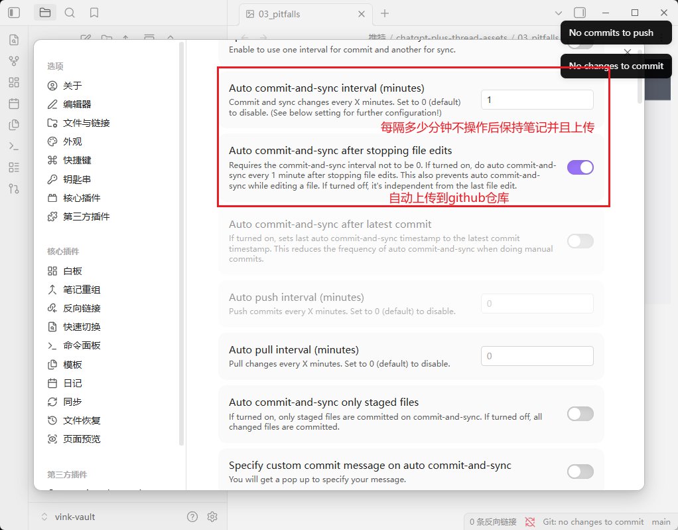Toggle the left sidebar collapse icon

point(14,13)
